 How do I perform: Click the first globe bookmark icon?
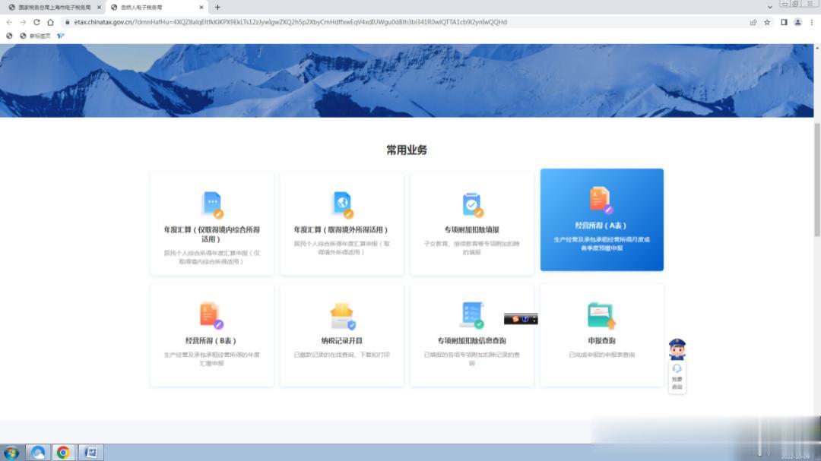[x=9, y=36]
